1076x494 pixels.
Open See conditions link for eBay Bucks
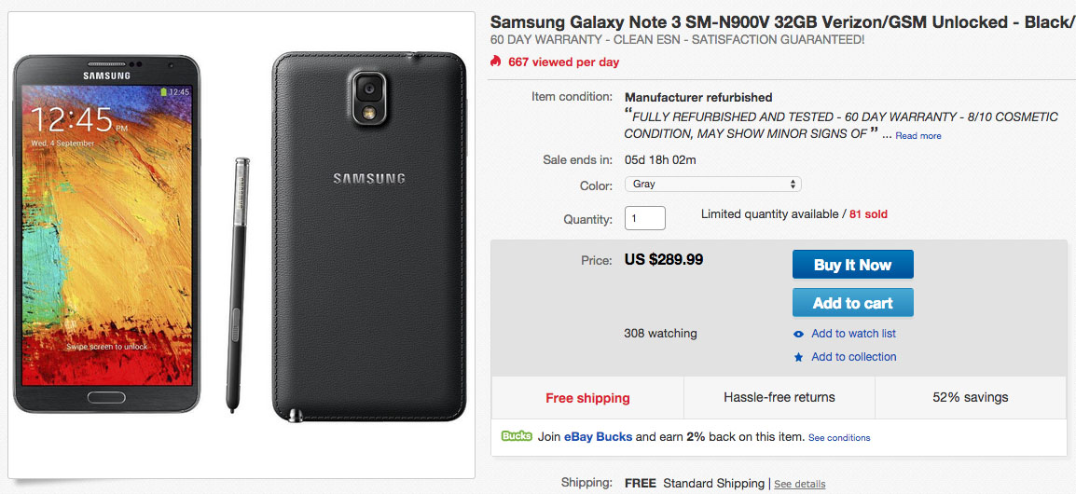pyautogui.click(x=839, y=438)
